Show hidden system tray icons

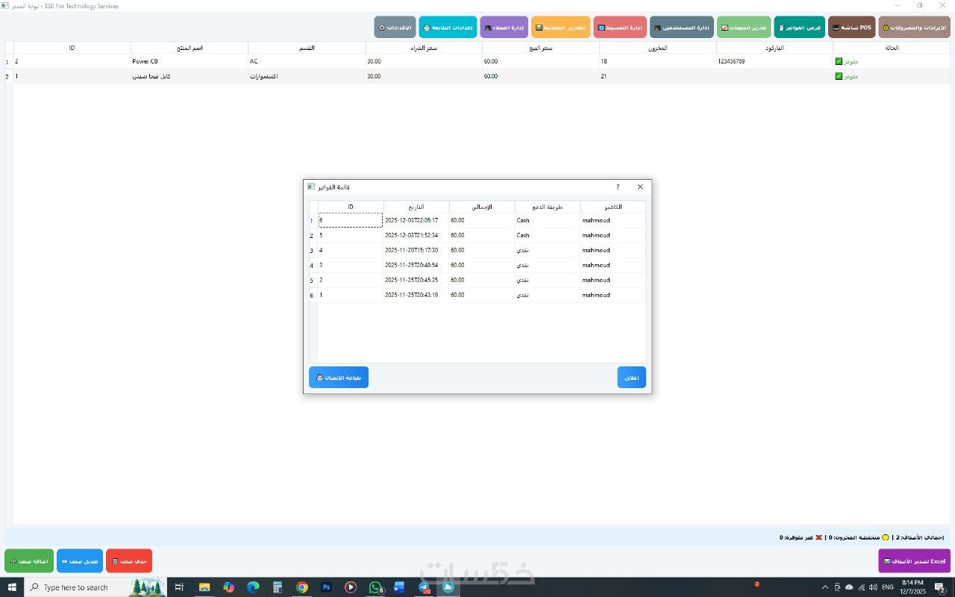point(824,587)
